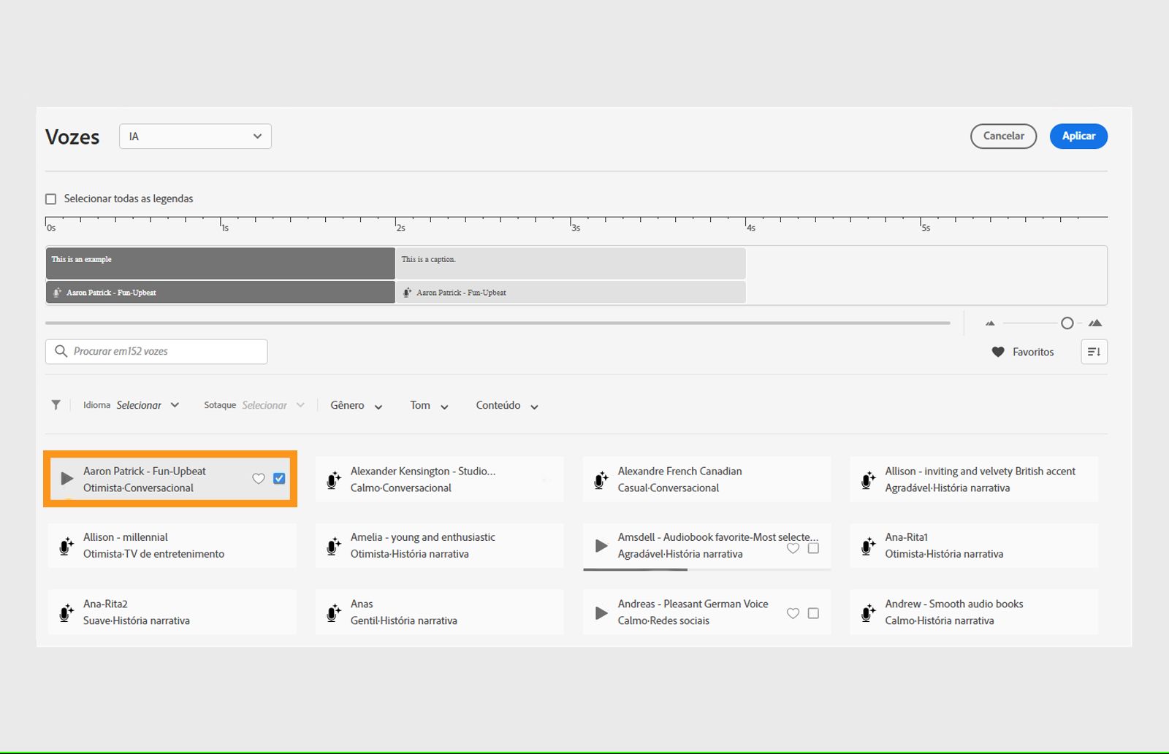
Task: Click 'Anas' voice name
Action: coord(362,604)
